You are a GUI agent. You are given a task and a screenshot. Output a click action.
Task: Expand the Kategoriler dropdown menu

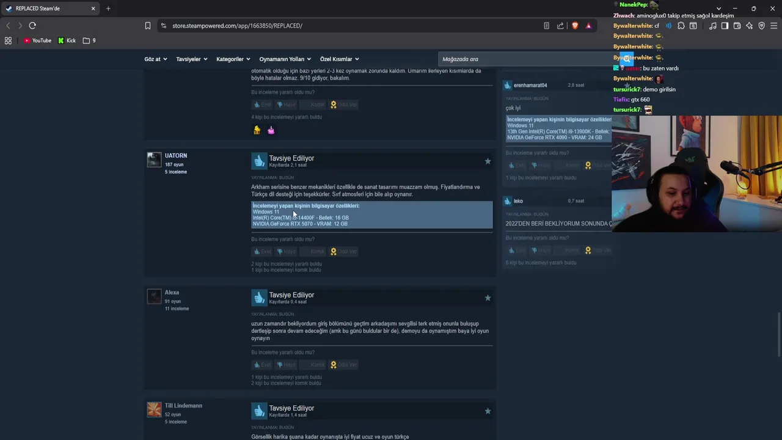[233, 59]
